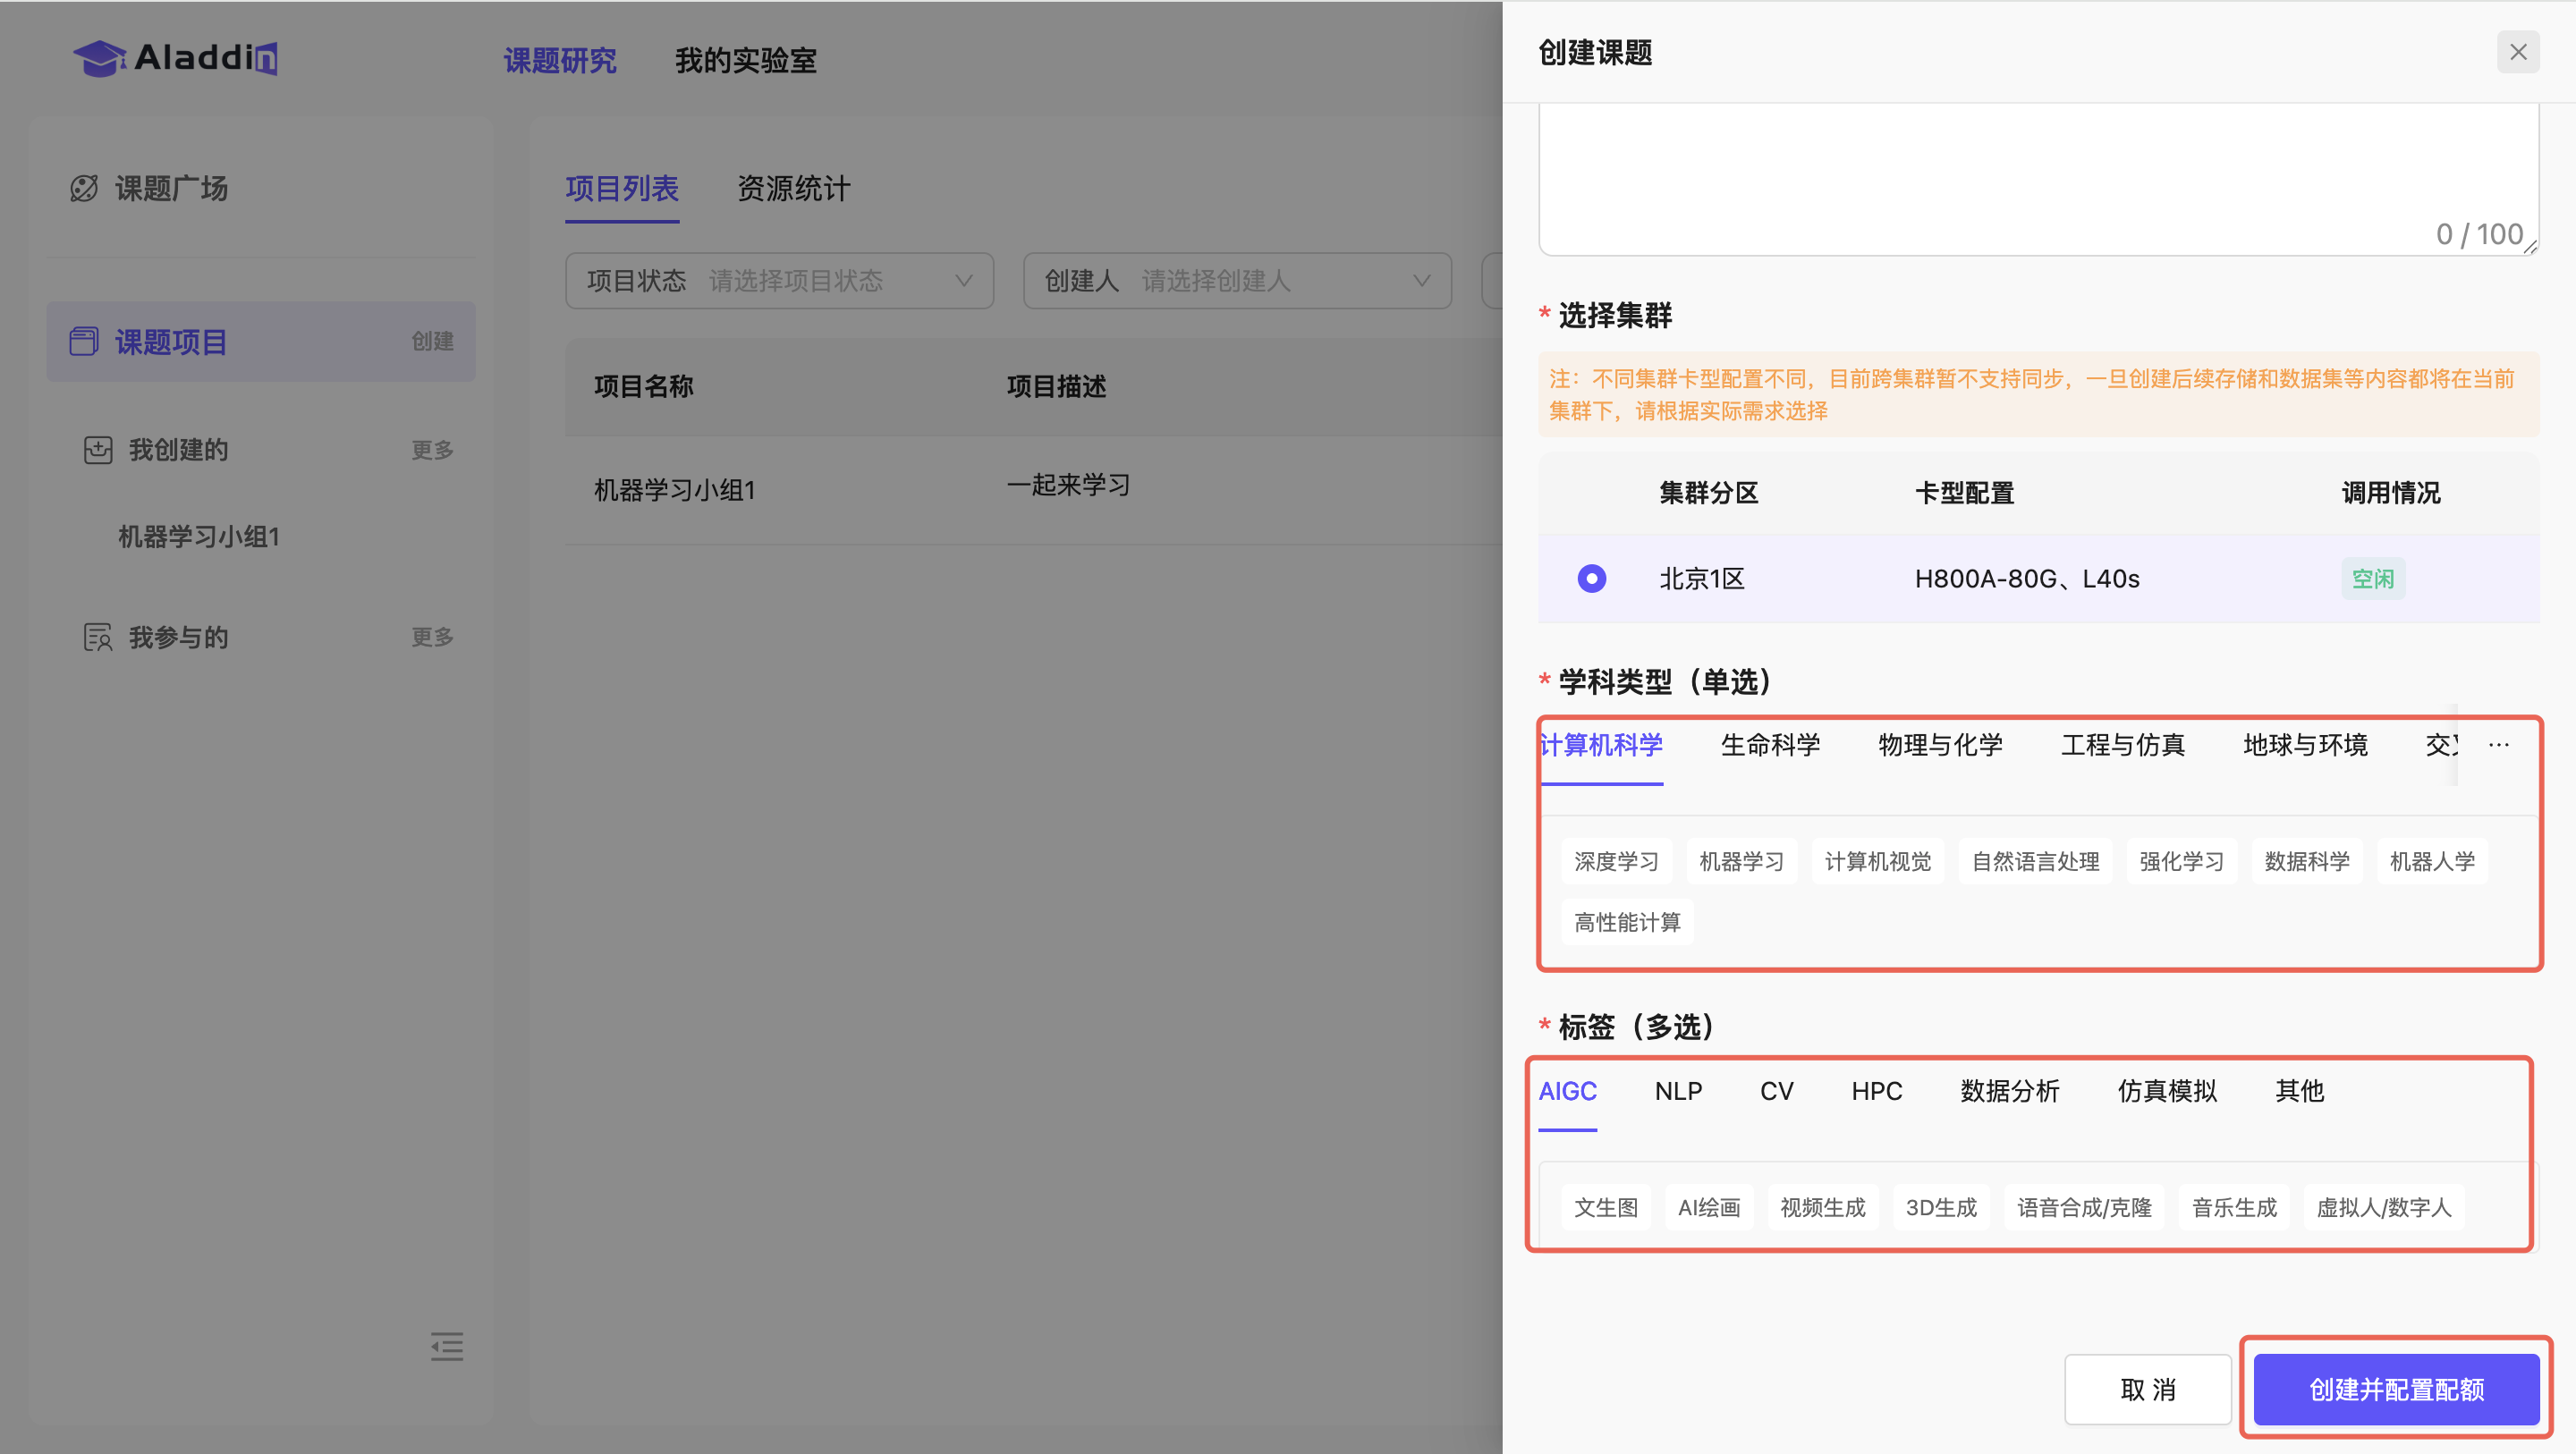2576x1454 pixels.
Task: Switch to the NLP label tab
Action: click(x=1677, y=1091)
